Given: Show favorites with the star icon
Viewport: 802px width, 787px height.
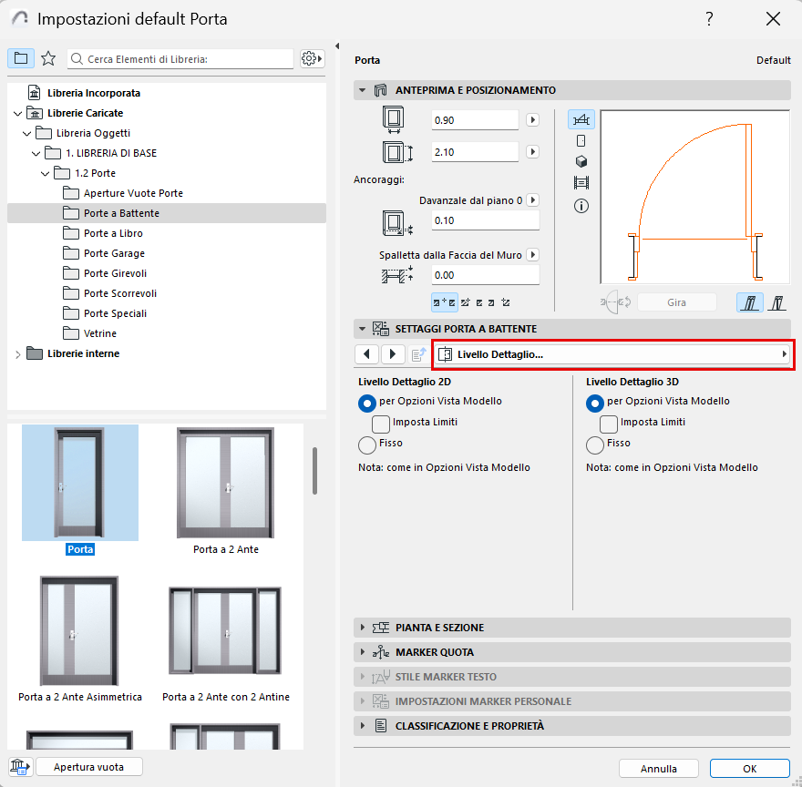Looking at the screenshot, I should [x=48, y=58].
